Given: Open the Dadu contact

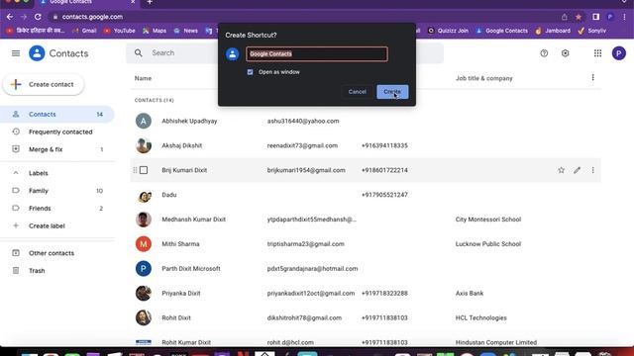Looking at the screenshot, I should point(169,195).
